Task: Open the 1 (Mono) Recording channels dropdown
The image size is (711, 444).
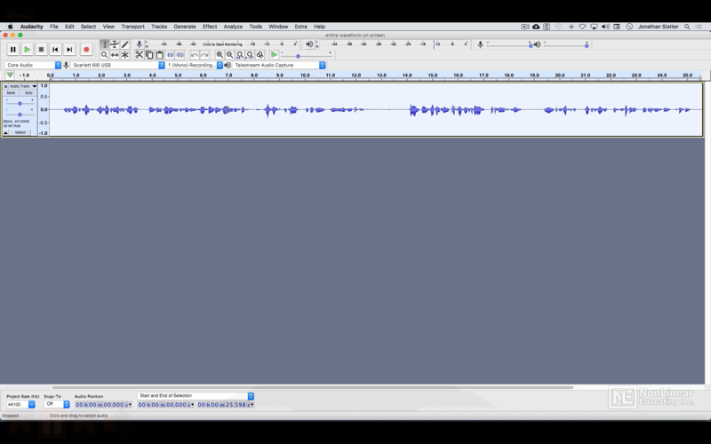Action: 195,65
